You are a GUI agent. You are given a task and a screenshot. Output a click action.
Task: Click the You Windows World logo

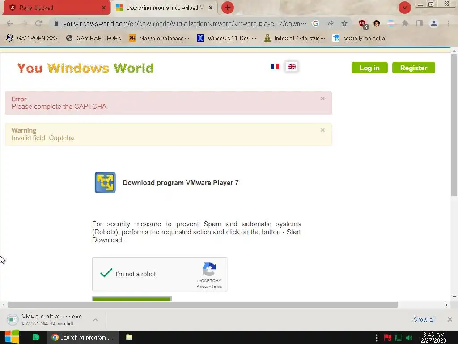(x=85, y=68)
